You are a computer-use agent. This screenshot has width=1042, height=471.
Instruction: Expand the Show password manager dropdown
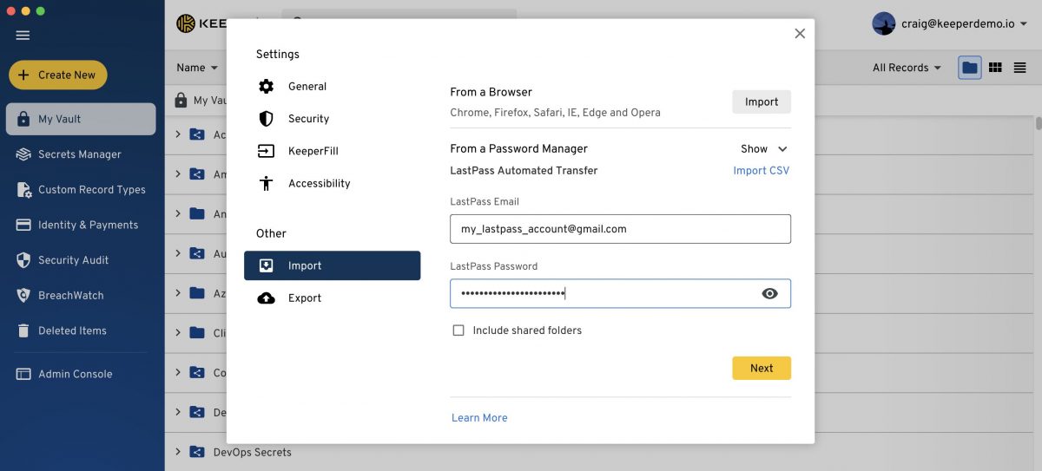pos(763,149)
